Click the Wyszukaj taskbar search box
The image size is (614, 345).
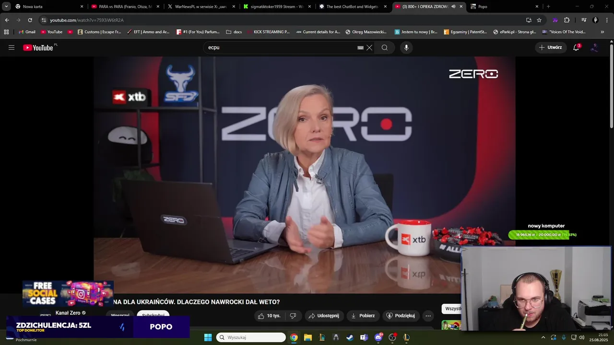251,337
